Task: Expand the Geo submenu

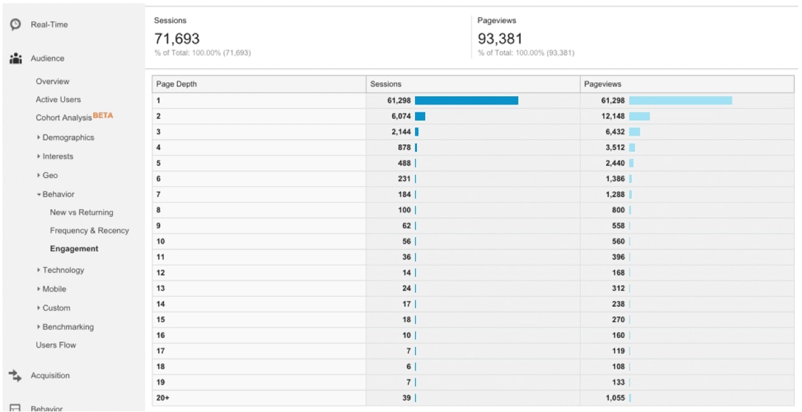Action: (47, 175)
